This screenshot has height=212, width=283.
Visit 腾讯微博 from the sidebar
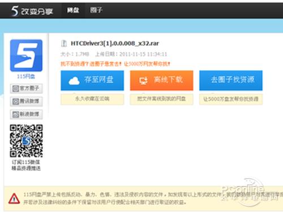coord(26,101)
